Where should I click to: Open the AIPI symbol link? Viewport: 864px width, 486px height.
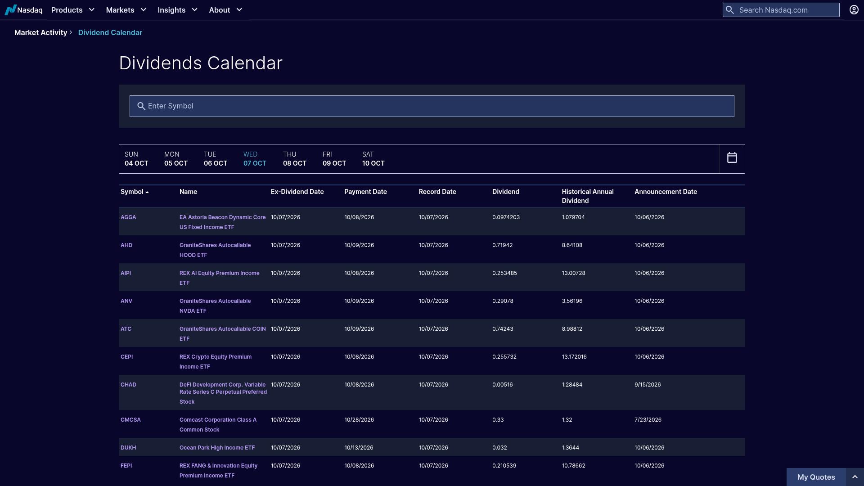(x=126, y=273)
